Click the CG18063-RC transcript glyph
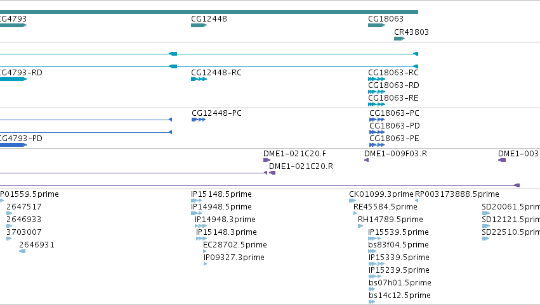 click(x=376, y=79)
